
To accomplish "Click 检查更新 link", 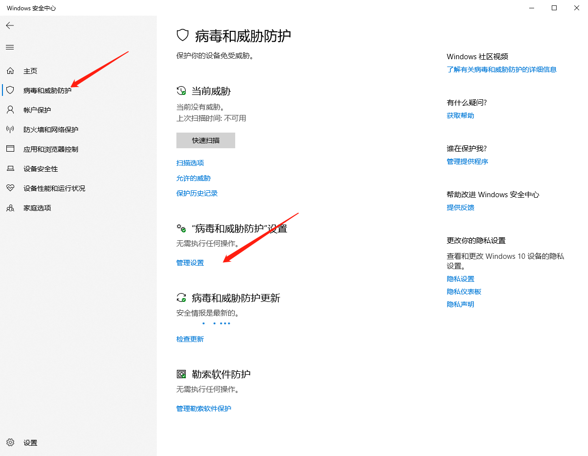I will coord(190,339).
